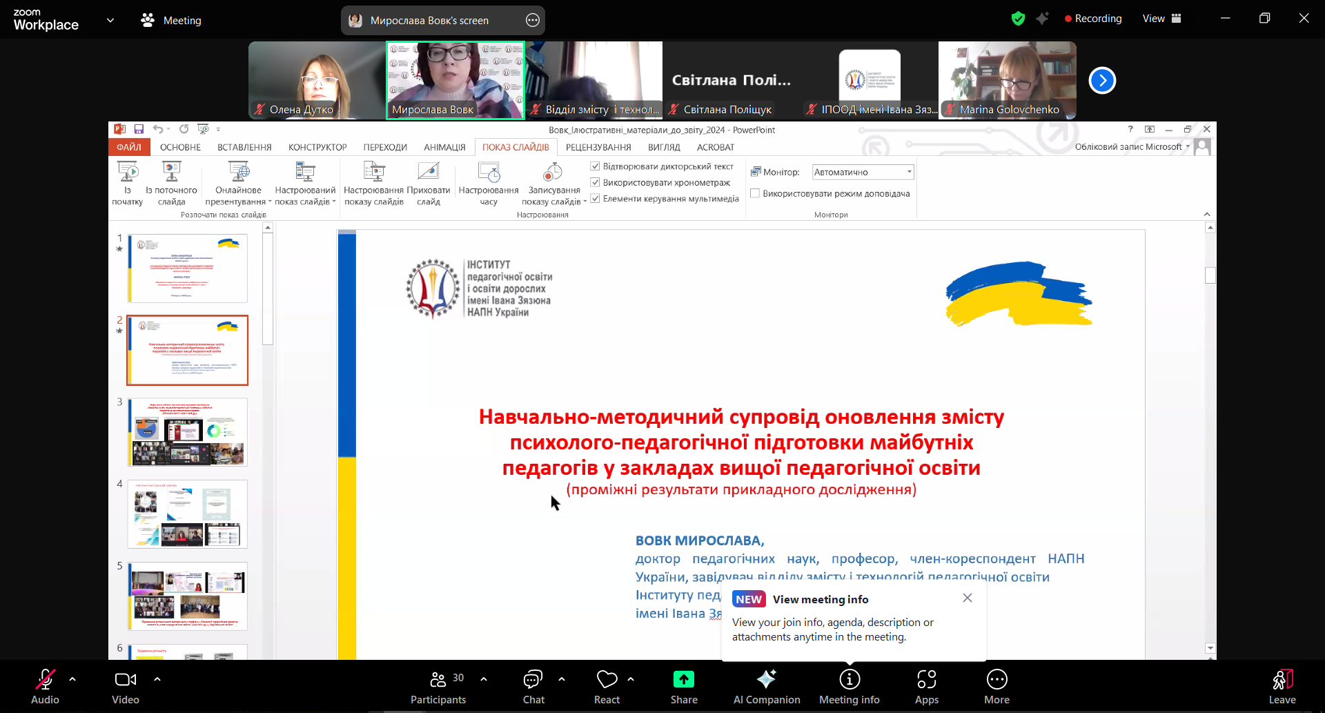Viewport: 1325px width, 713px height.
Task: Click the green Share screen button
Action: 683,681
